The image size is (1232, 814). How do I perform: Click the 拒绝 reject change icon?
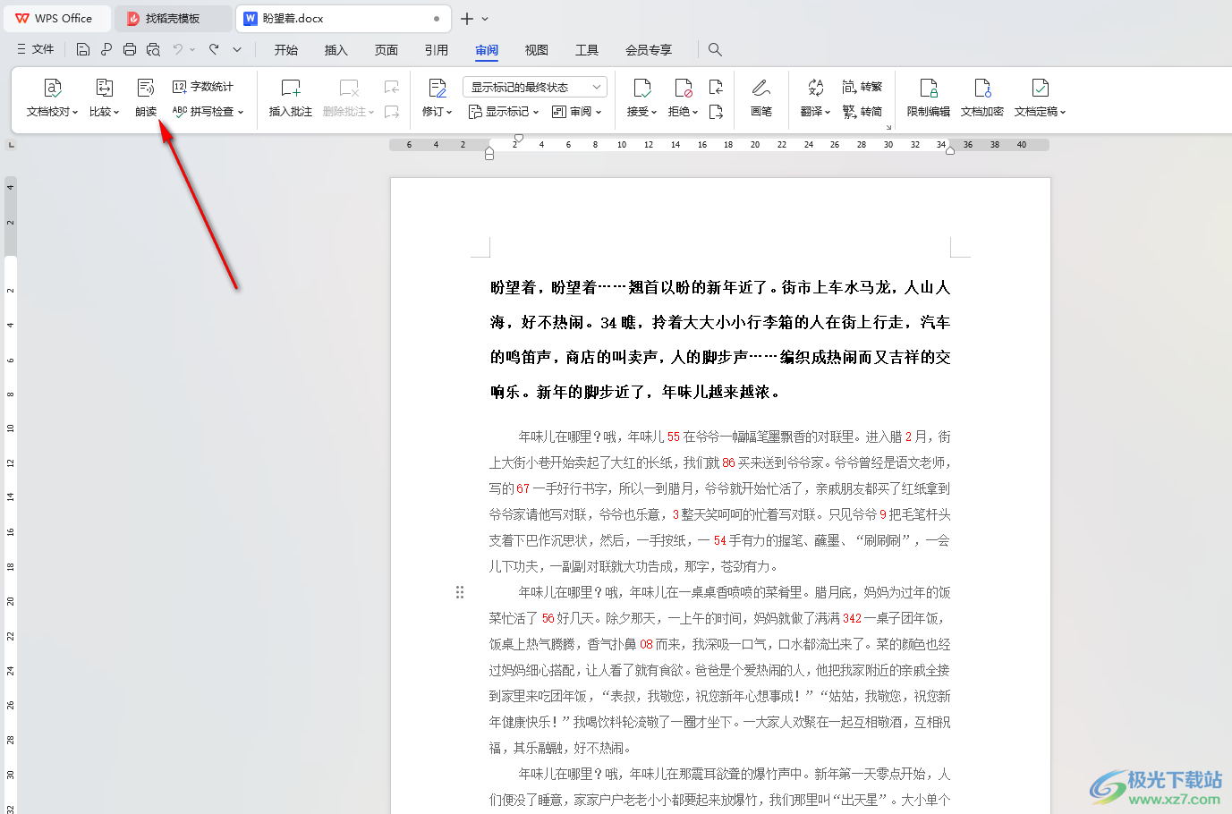tap(683, 88)
